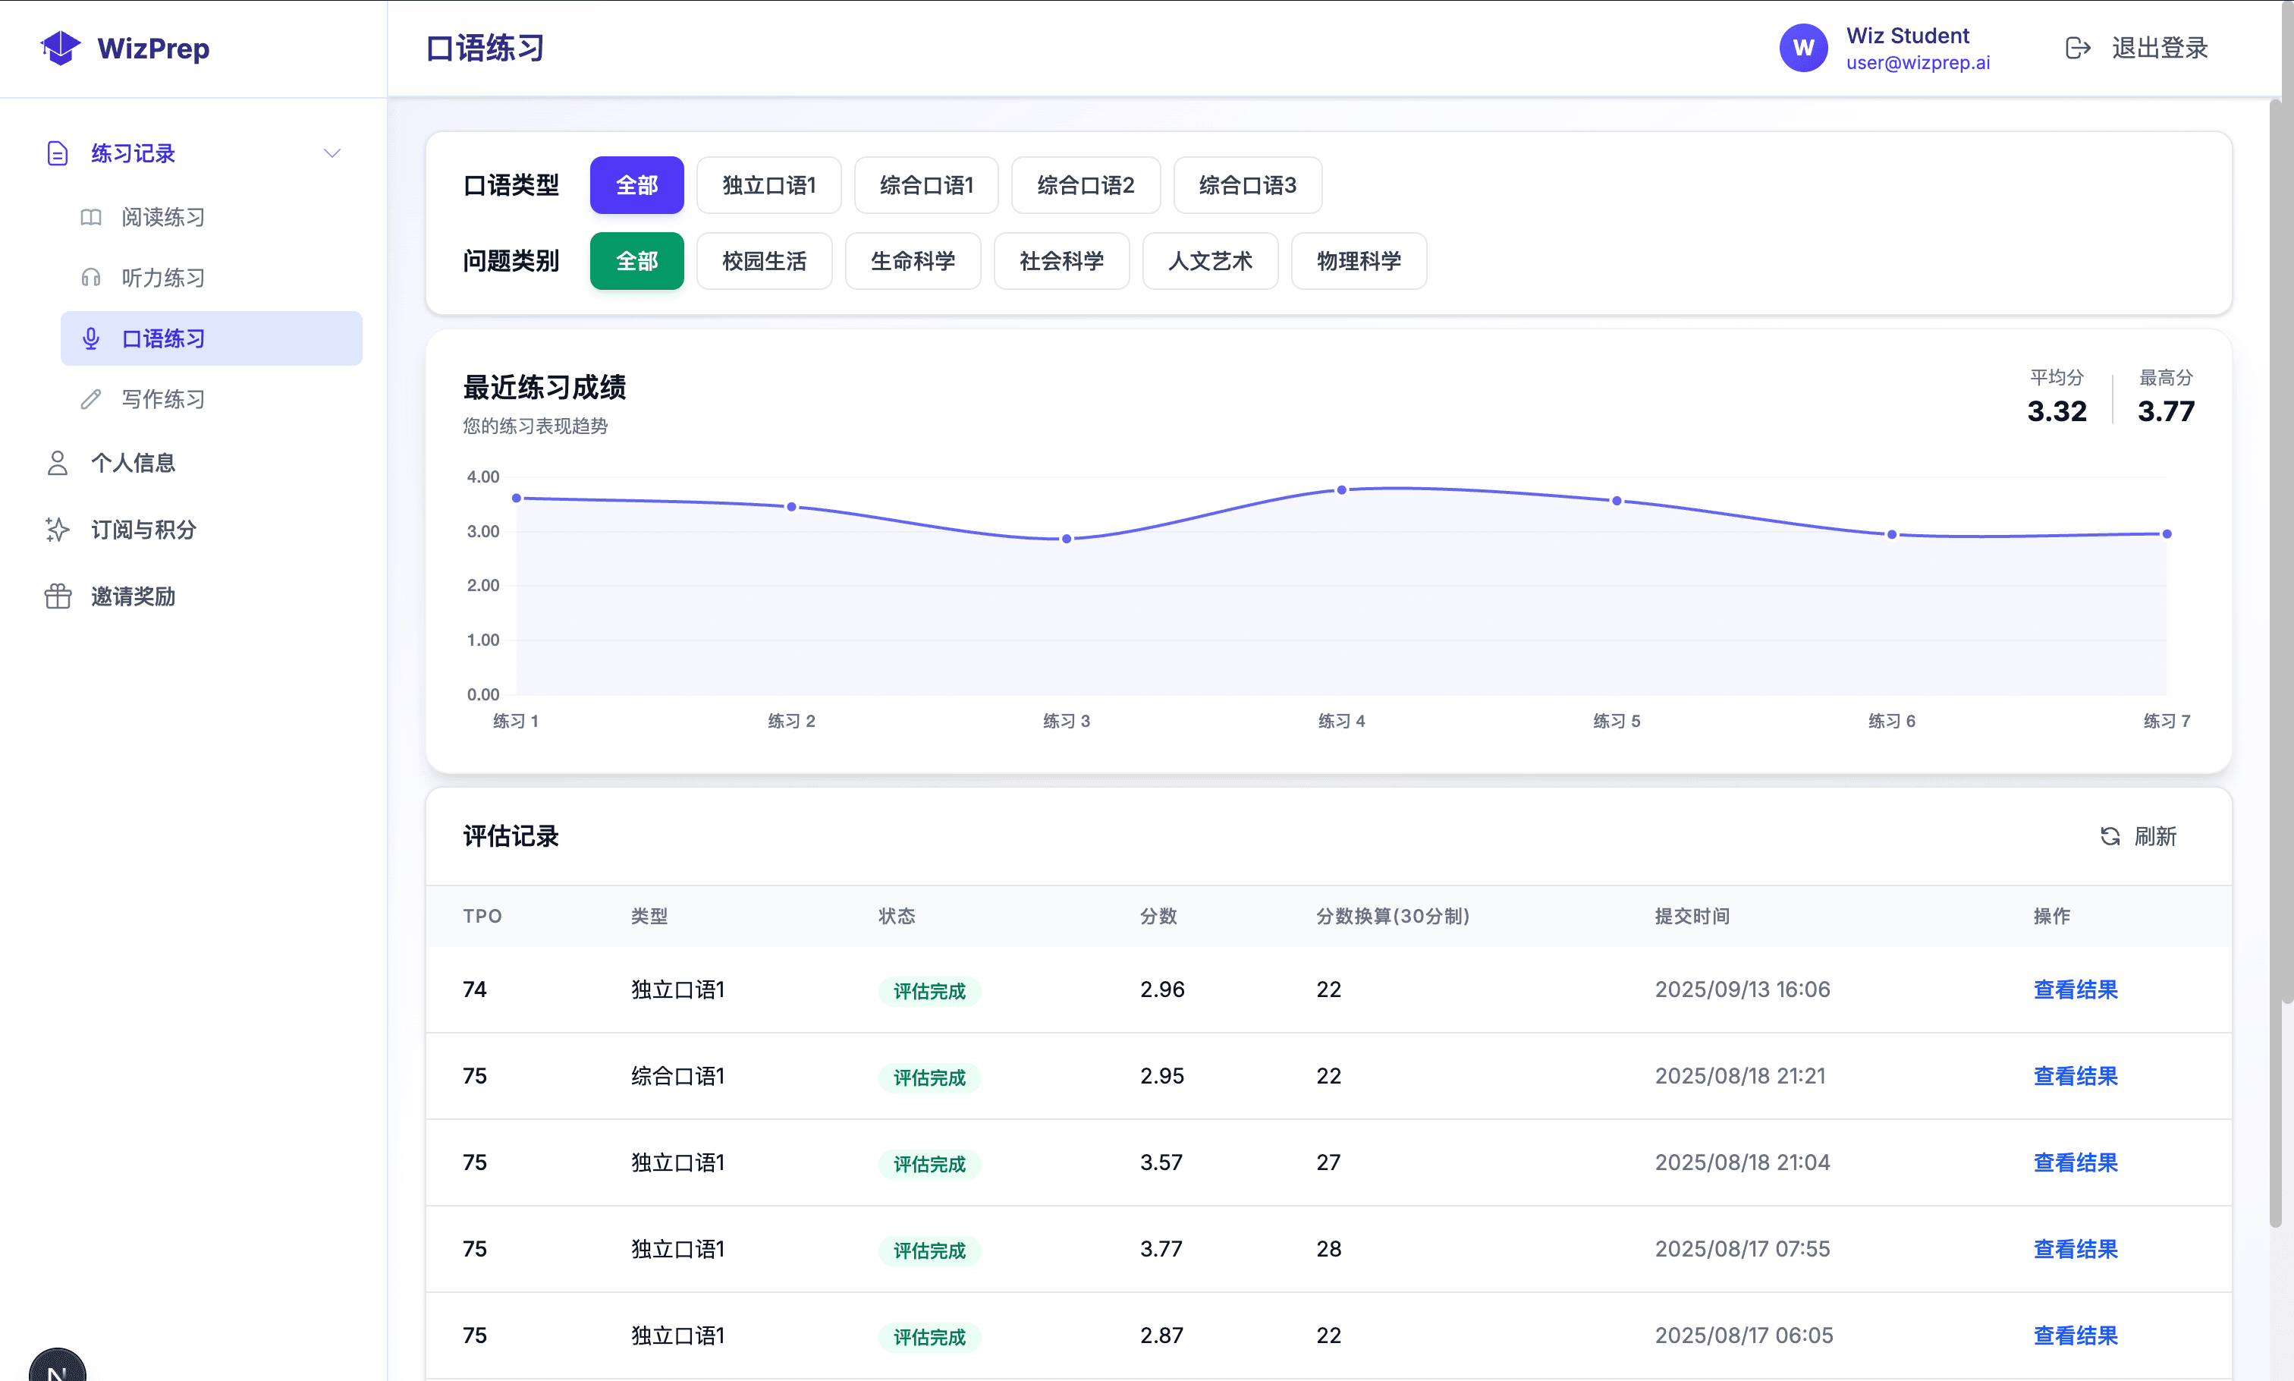This screenshot has width=2294, height=1381.
Task: Click the 练习 4 data point on the chart
Action: 1341,489
